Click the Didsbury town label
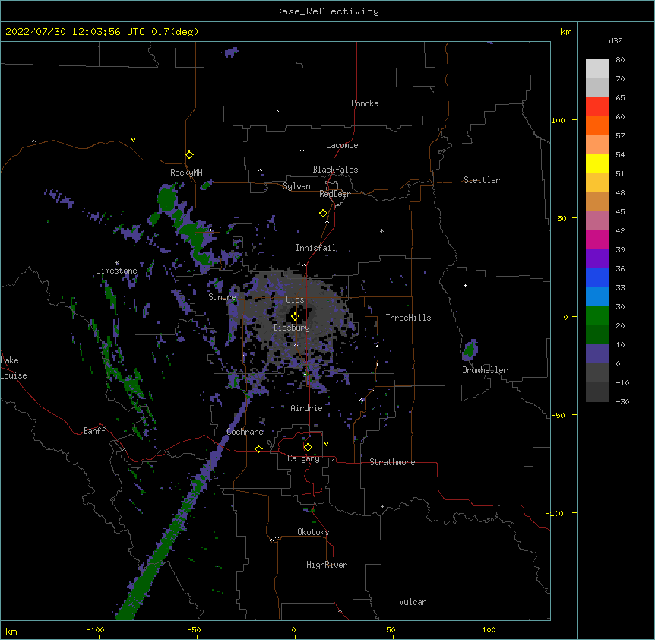 coord(292,328)
